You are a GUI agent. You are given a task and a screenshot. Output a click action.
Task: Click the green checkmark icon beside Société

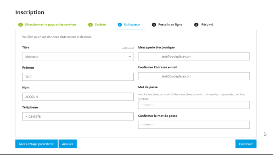90,25
